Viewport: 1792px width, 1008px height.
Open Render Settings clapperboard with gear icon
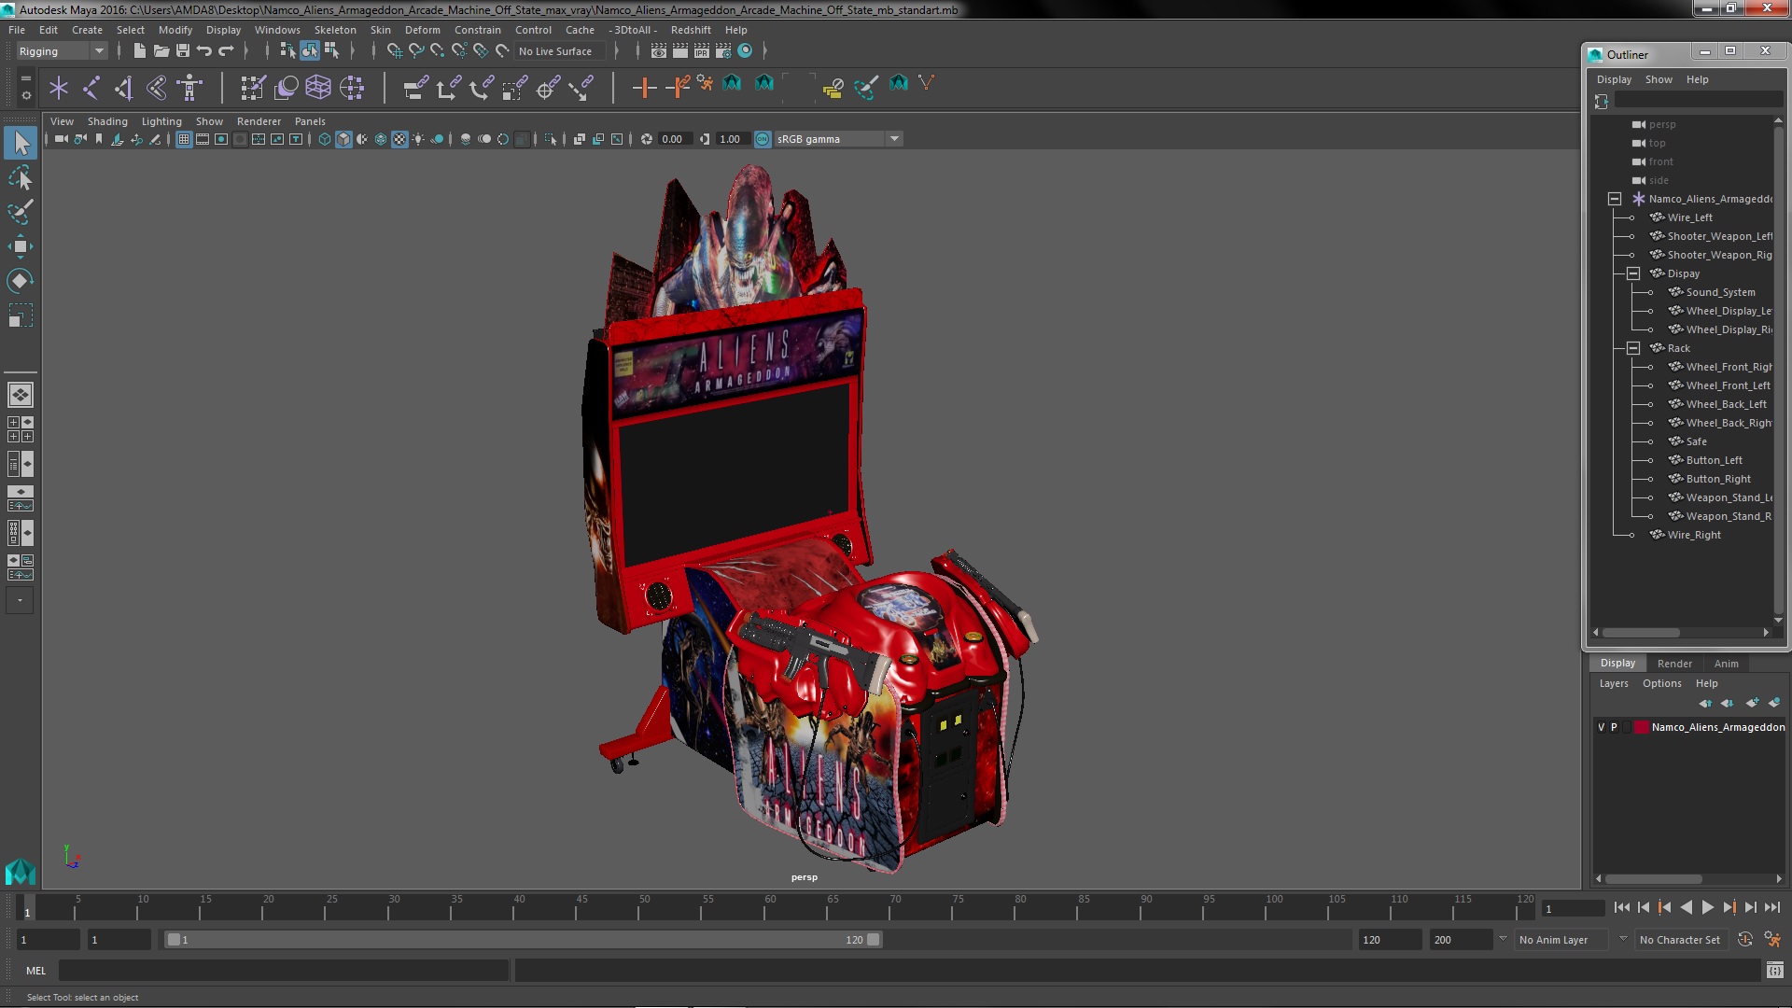click(x=722, y=50)
